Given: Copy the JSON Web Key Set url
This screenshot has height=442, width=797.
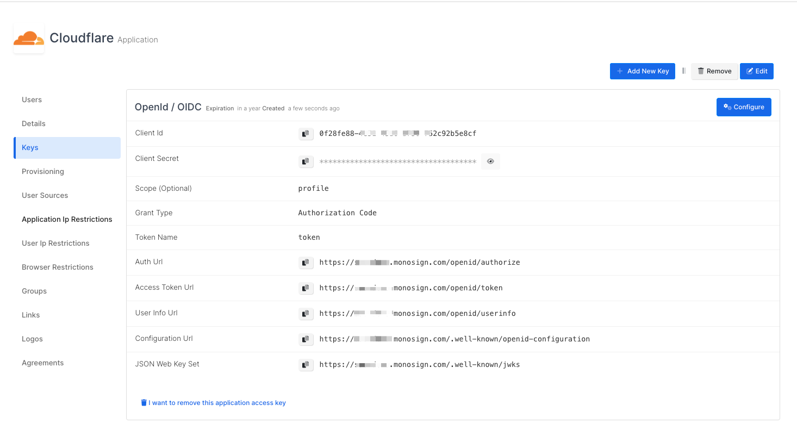Looking at the screenshot, I should 306,365.
